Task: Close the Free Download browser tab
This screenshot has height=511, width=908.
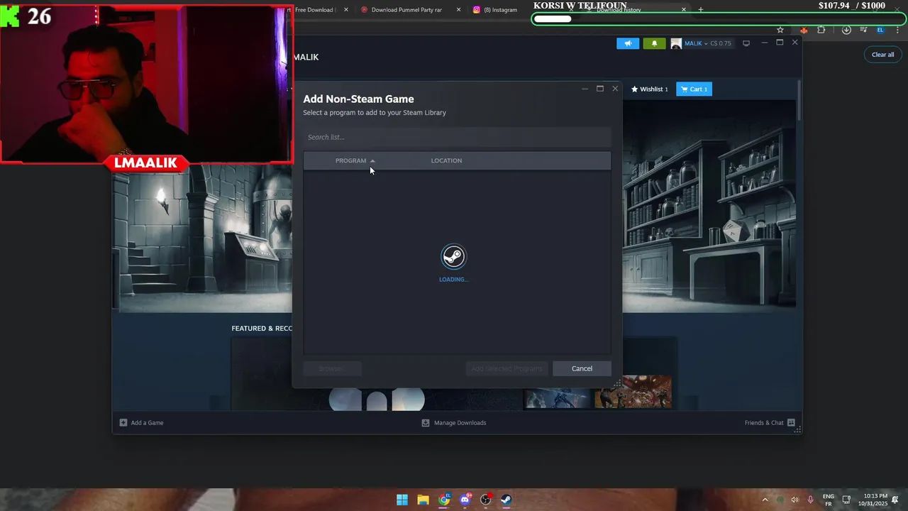Action: [346, 10]
